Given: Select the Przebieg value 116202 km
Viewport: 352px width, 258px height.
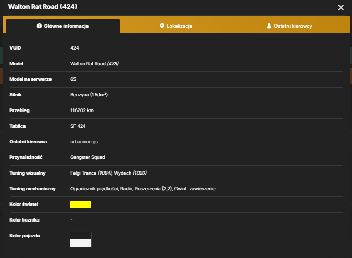Looking at the screenshot, I should [x=82, y=110].
